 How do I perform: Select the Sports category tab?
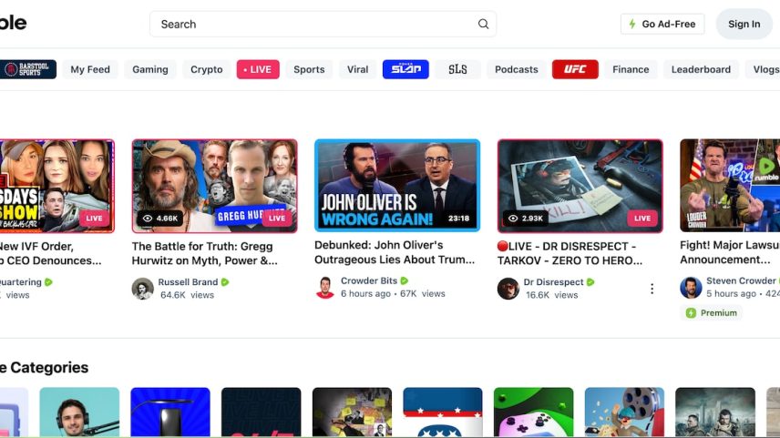[x=309, y=69]
